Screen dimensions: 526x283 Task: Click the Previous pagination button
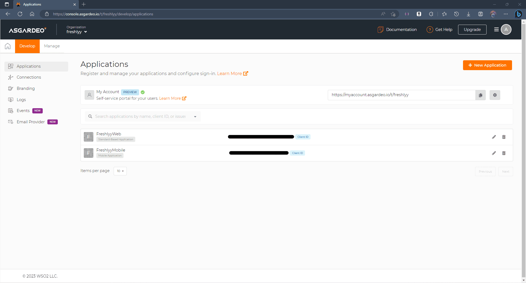[485, 171]
